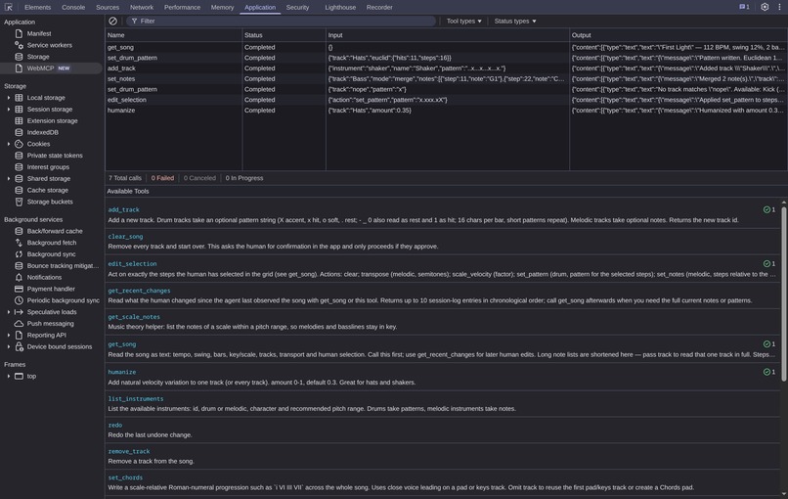Screen dimensions: 788x499
Task: Click the Interest groups icon
Action: (x=19, y=167)
